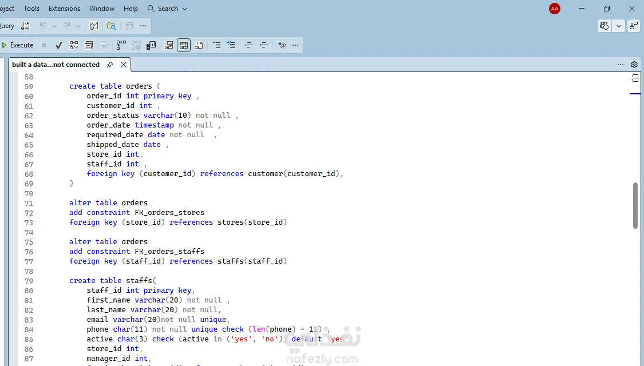Open Find in Files icon

click(111, 26)
